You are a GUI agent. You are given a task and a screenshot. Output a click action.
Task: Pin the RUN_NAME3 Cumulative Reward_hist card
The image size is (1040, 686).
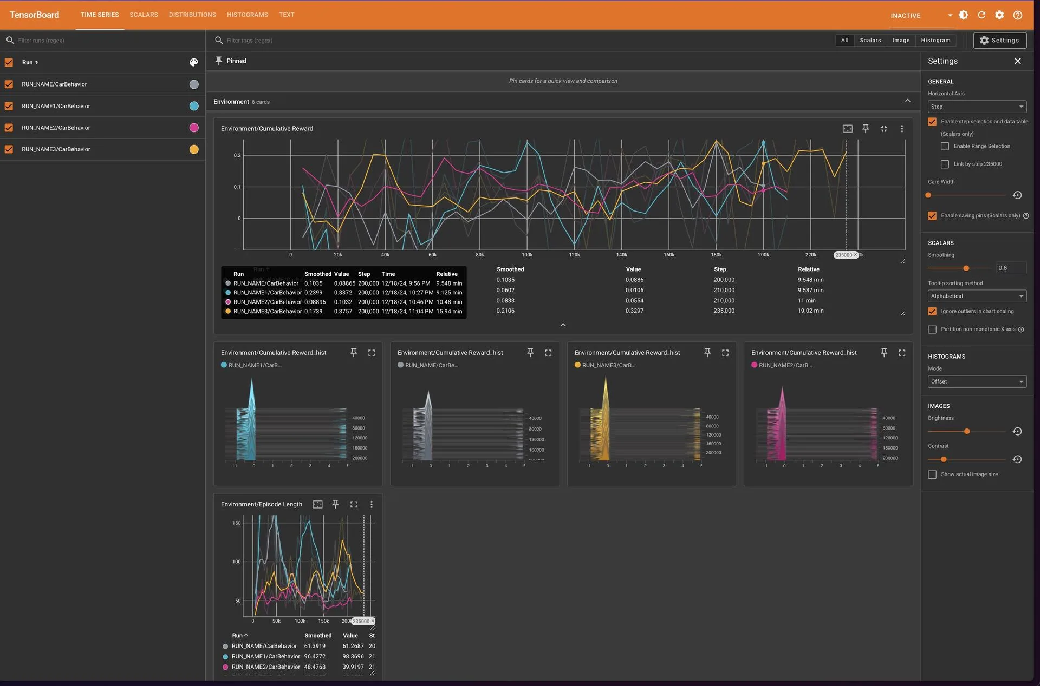coord(707,353)
